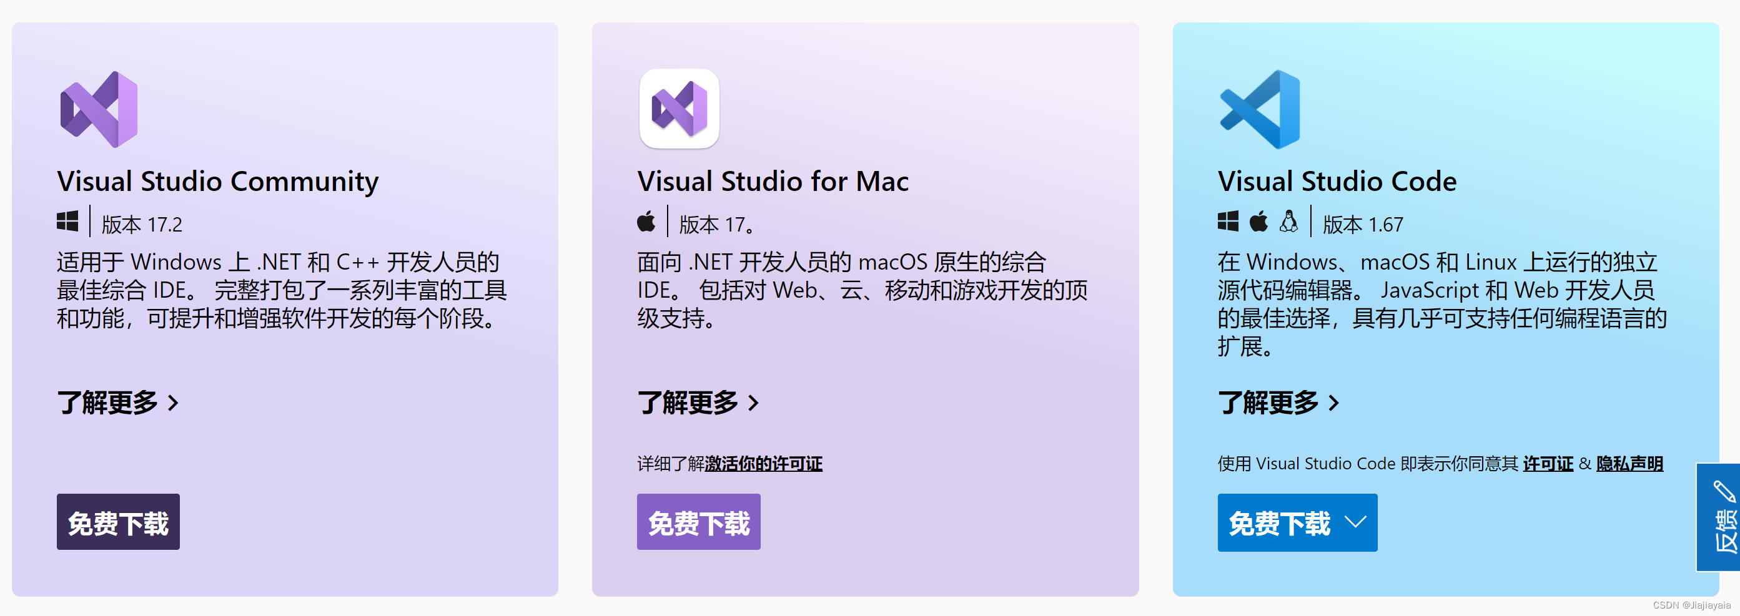Download Visual Studio for Mac with 免费下载
The height and width of the screenshot is (616, 1740).
pyautogui.click(x=698, y=522)
